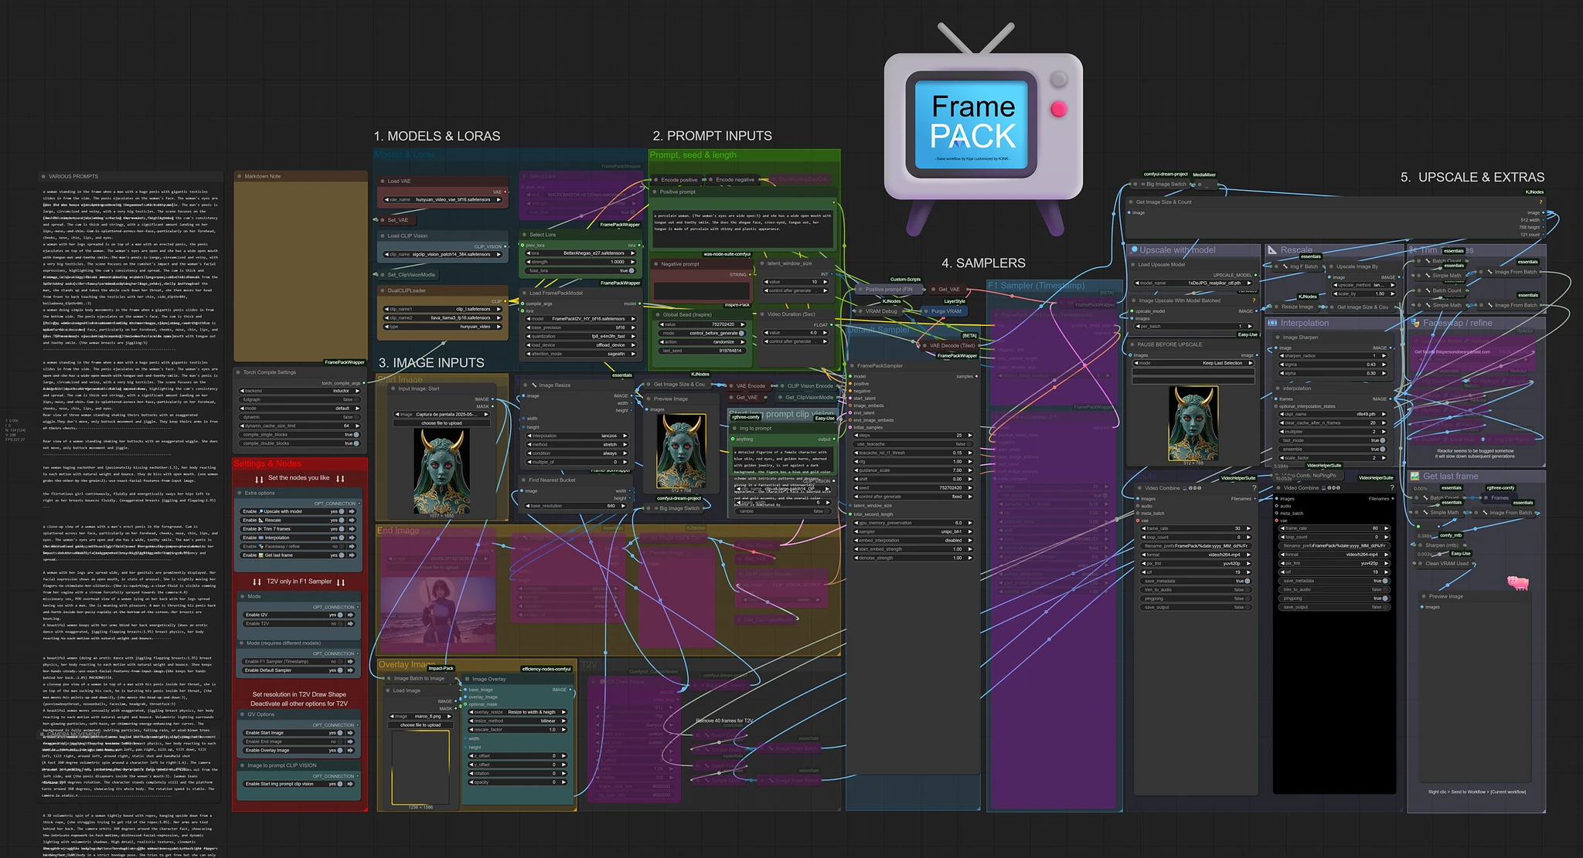Screen dimensions: 1583x858
Task: Click the question mark on Get Image Size & Count
Action: click(x=1540, y=202)
